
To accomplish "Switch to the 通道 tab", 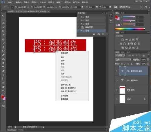I will 123,52.
